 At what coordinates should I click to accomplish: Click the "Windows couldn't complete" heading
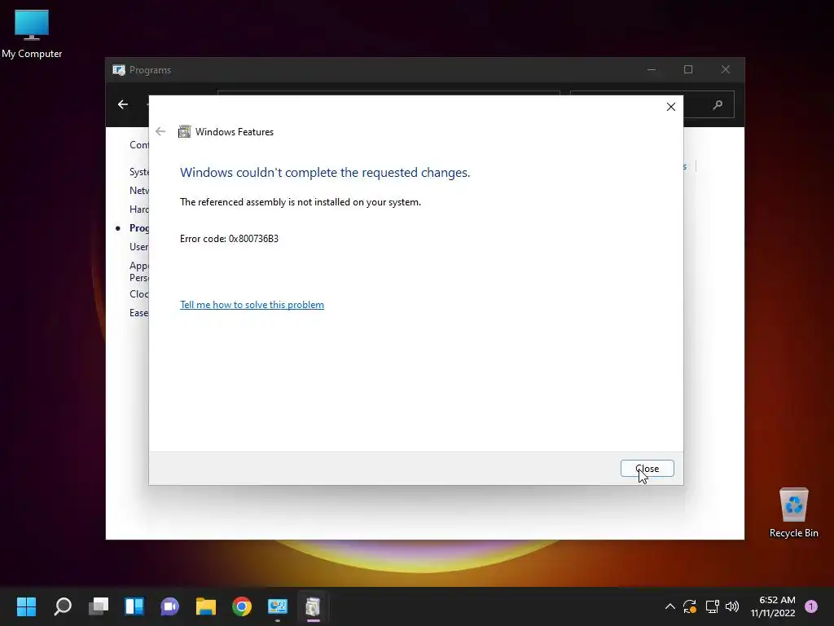coord(325,173)
